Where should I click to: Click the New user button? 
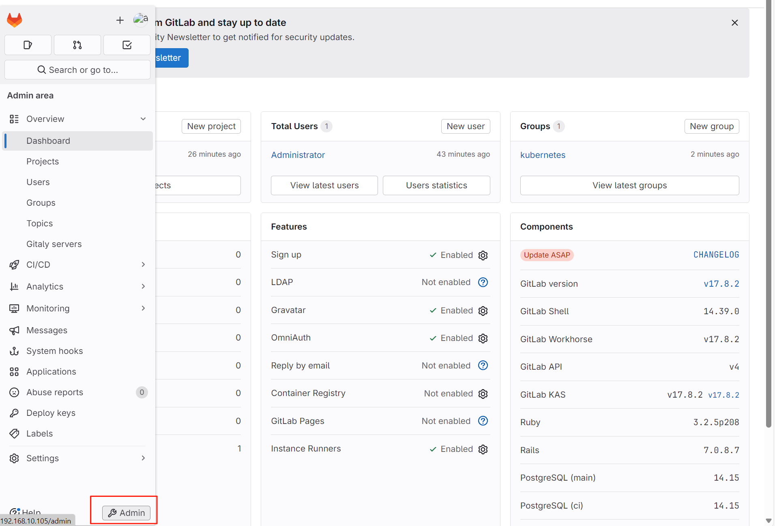pos(466,126)
